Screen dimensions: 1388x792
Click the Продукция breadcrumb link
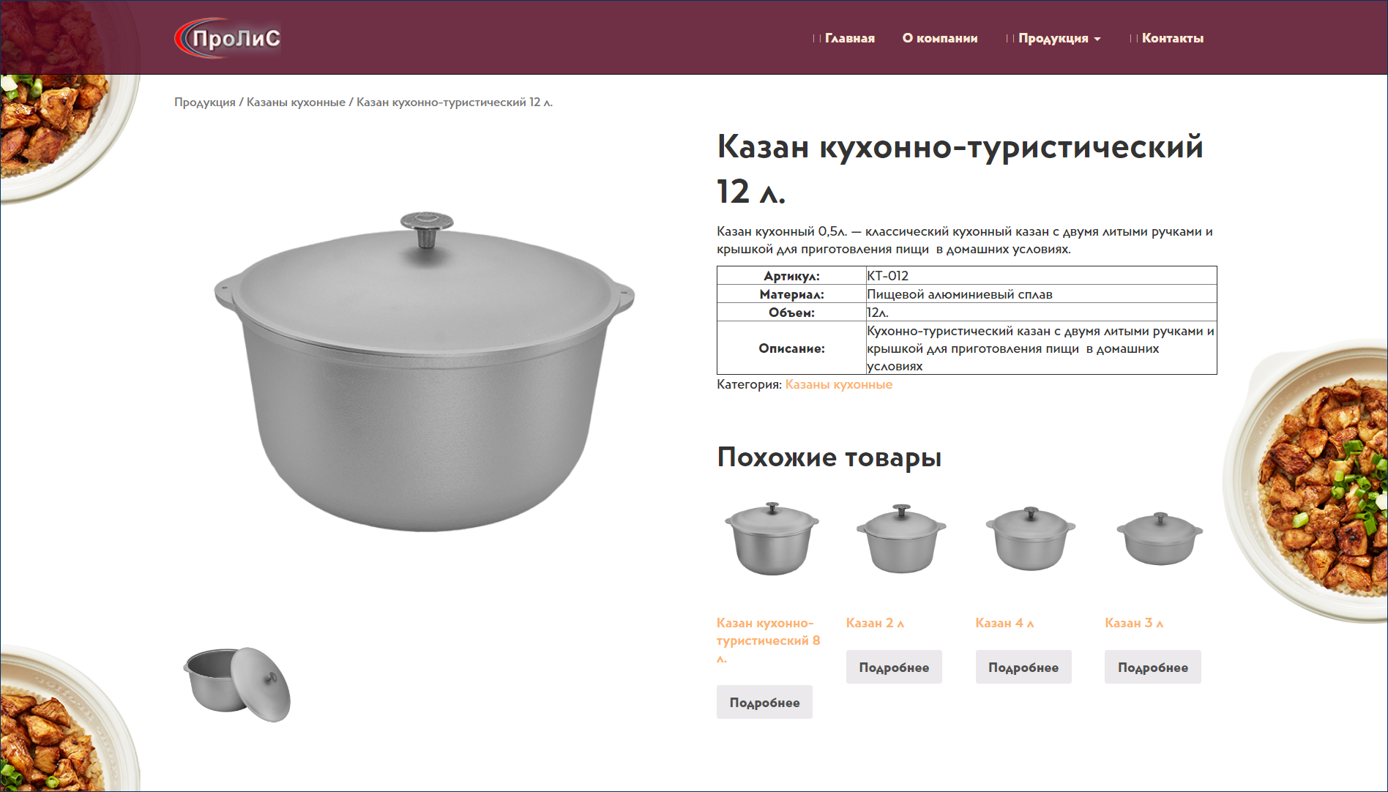(x=205, y=102)
